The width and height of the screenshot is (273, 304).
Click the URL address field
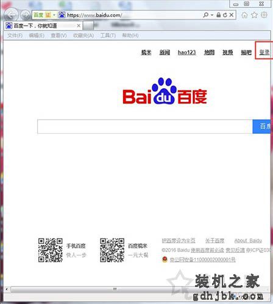click(x=134, y=15)
